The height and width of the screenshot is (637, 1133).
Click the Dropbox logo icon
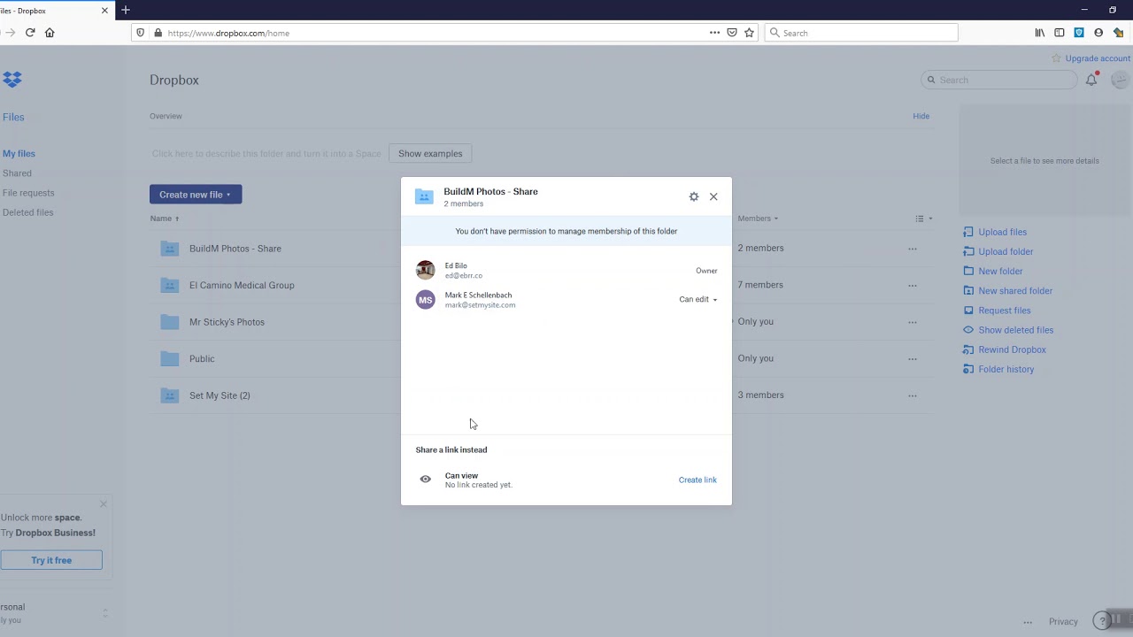pos(12,80)
